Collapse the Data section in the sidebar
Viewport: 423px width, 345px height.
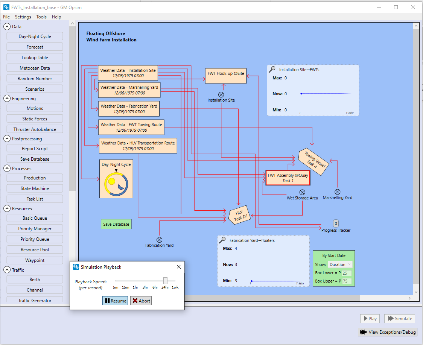click(x=7, y=26)
